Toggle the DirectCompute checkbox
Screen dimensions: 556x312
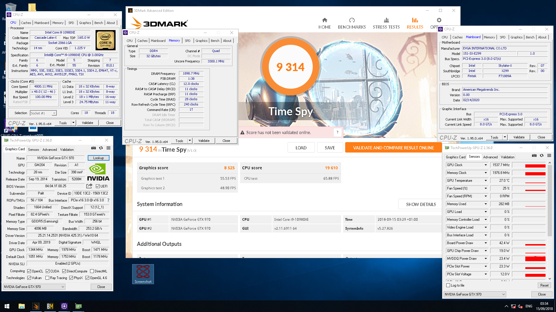64,271
